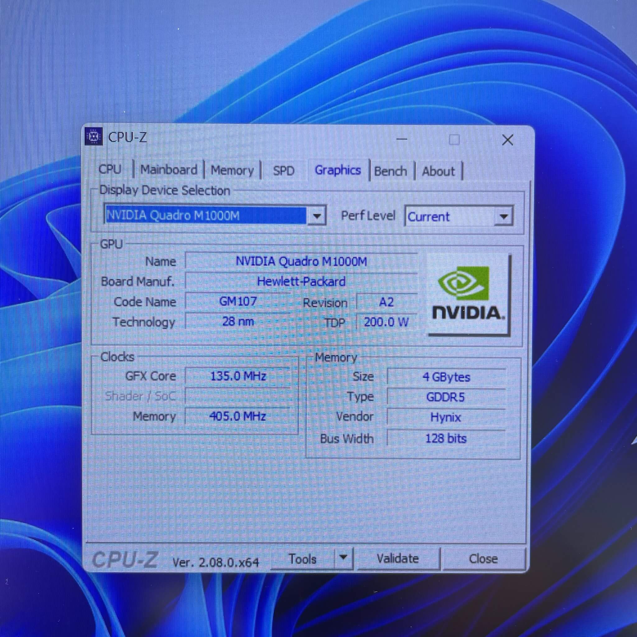Click the GDDR5 memory type value
This screenshot has height=637, width=637.
446,397
